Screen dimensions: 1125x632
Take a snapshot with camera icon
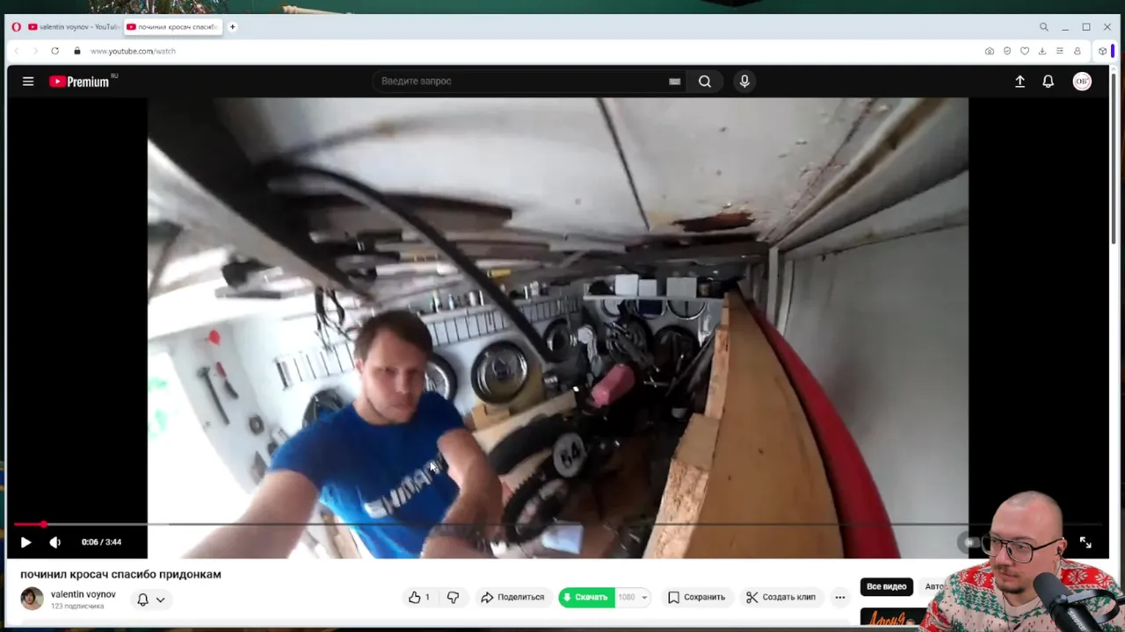click(990, 51)
